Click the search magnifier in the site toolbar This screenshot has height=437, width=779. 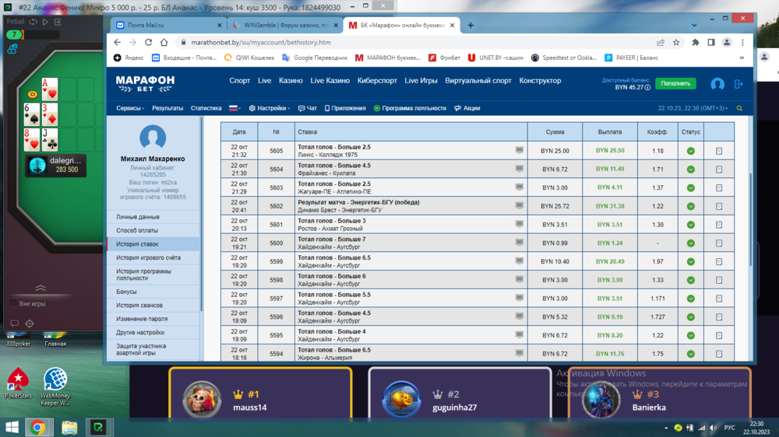point(739,109)
